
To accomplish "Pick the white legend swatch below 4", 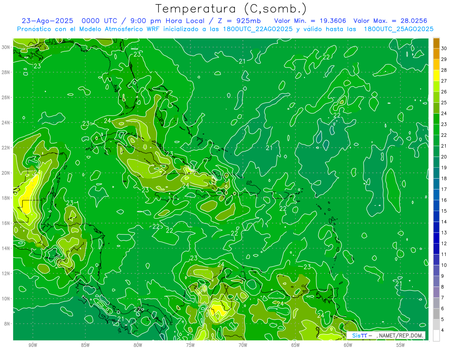I will pos(436,336).
